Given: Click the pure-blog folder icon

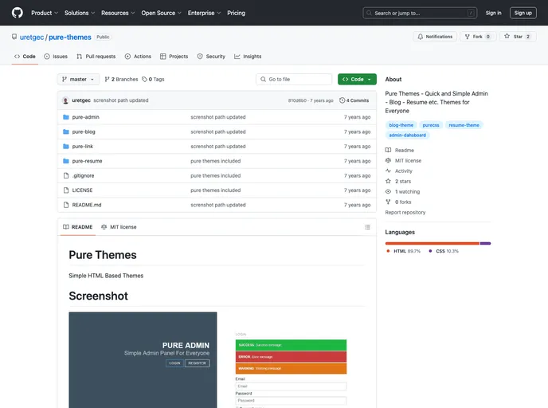Looking at the screenshot, I should click(x=65, y=131).
